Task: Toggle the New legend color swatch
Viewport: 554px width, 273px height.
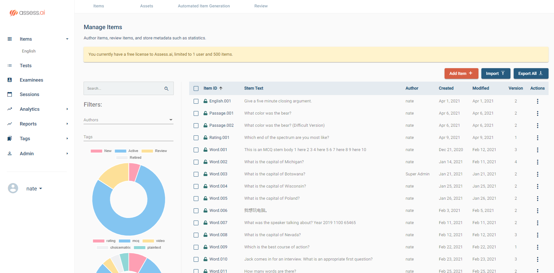Action: tap(96, 151)
